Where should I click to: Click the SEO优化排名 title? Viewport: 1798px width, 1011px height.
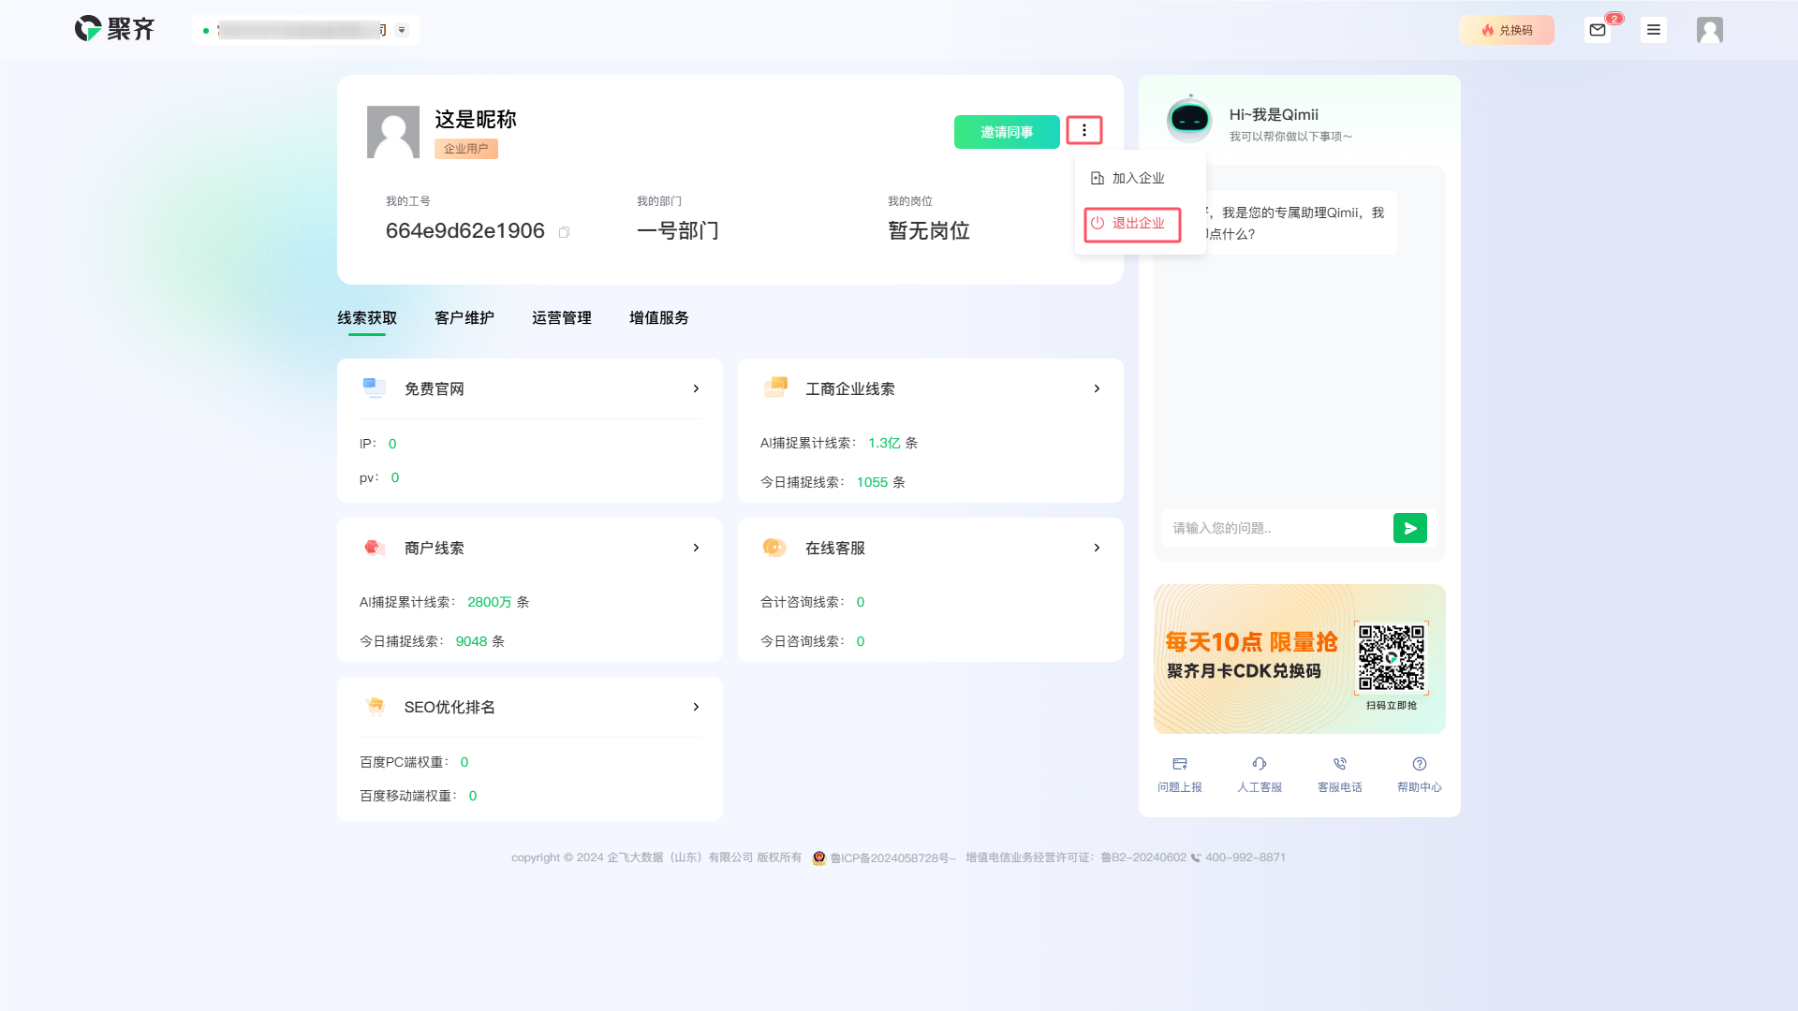(x=449, y=708)
